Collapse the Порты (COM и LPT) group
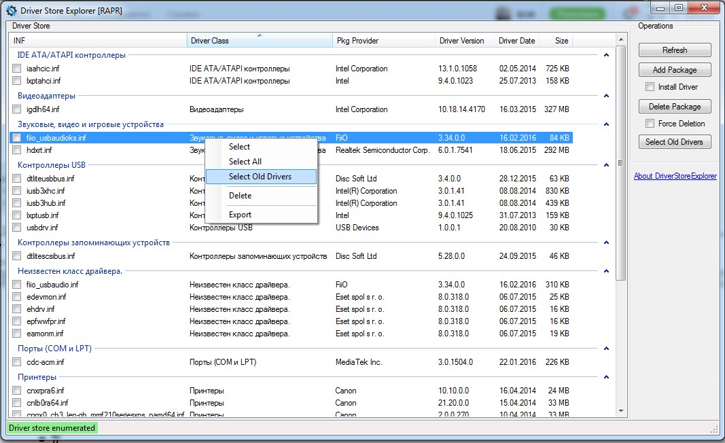This screenshot has width=725, height=443. pyautogui.click(x=606, y=349)
